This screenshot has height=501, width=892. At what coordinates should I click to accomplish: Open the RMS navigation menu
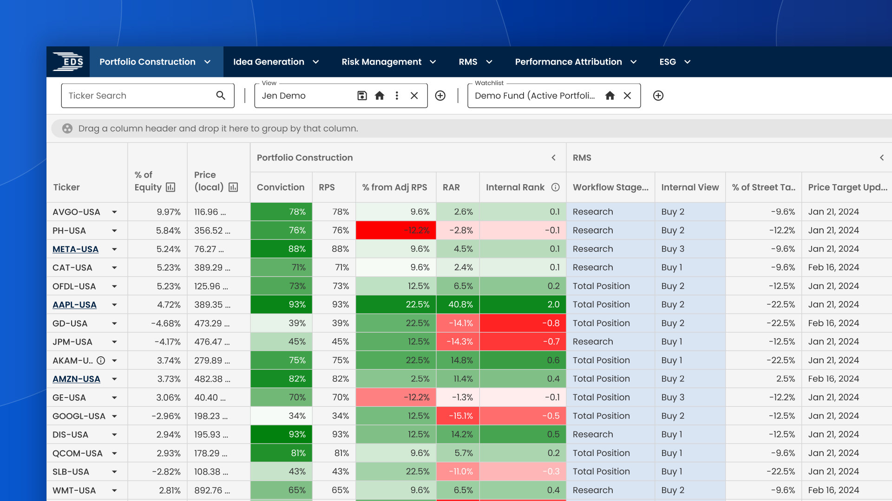coord(475,62)
